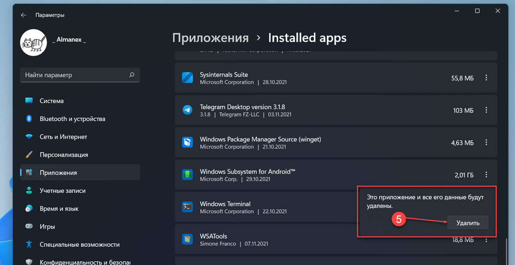515x265 pixels.
Task: Open Bluetooth и устройства section
Action: point(80,119)
